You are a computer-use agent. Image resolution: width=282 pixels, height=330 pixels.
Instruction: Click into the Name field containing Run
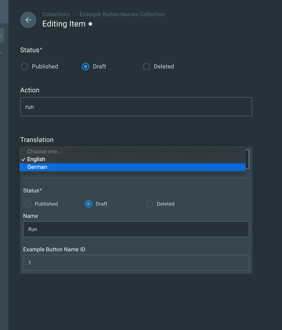(x=136, y=229)
